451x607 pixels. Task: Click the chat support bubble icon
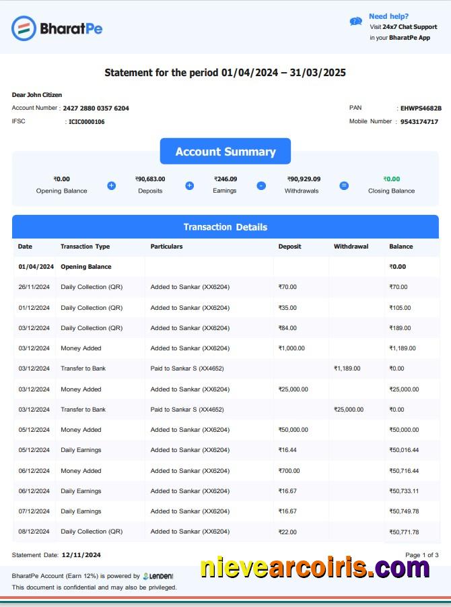pos(356,22)
